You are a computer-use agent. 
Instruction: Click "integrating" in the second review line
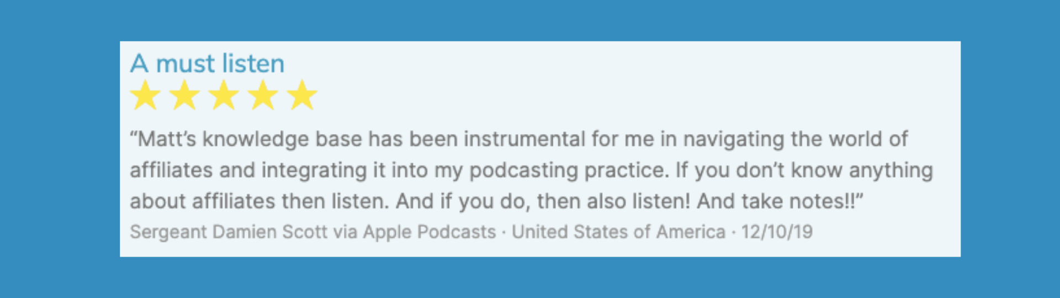314,171
